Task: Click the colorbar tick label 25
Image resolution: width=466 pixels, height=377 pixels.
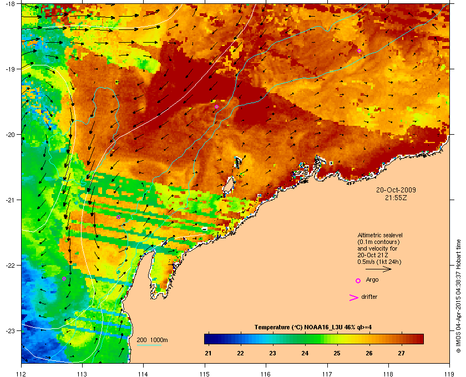Action: (x=337, y=353)
